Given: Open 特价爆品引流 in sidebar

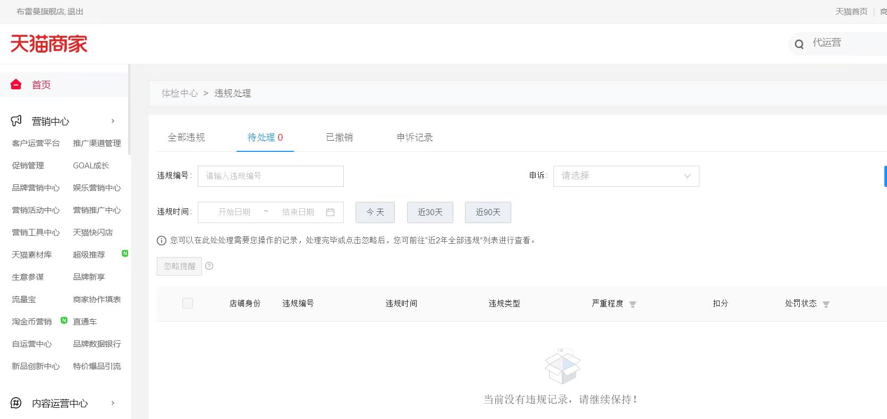Looking at the screenshot, I should [97, 366].
